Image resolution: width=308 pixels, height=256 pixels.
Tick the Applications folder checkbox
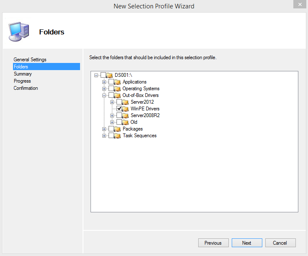[111, 82]
